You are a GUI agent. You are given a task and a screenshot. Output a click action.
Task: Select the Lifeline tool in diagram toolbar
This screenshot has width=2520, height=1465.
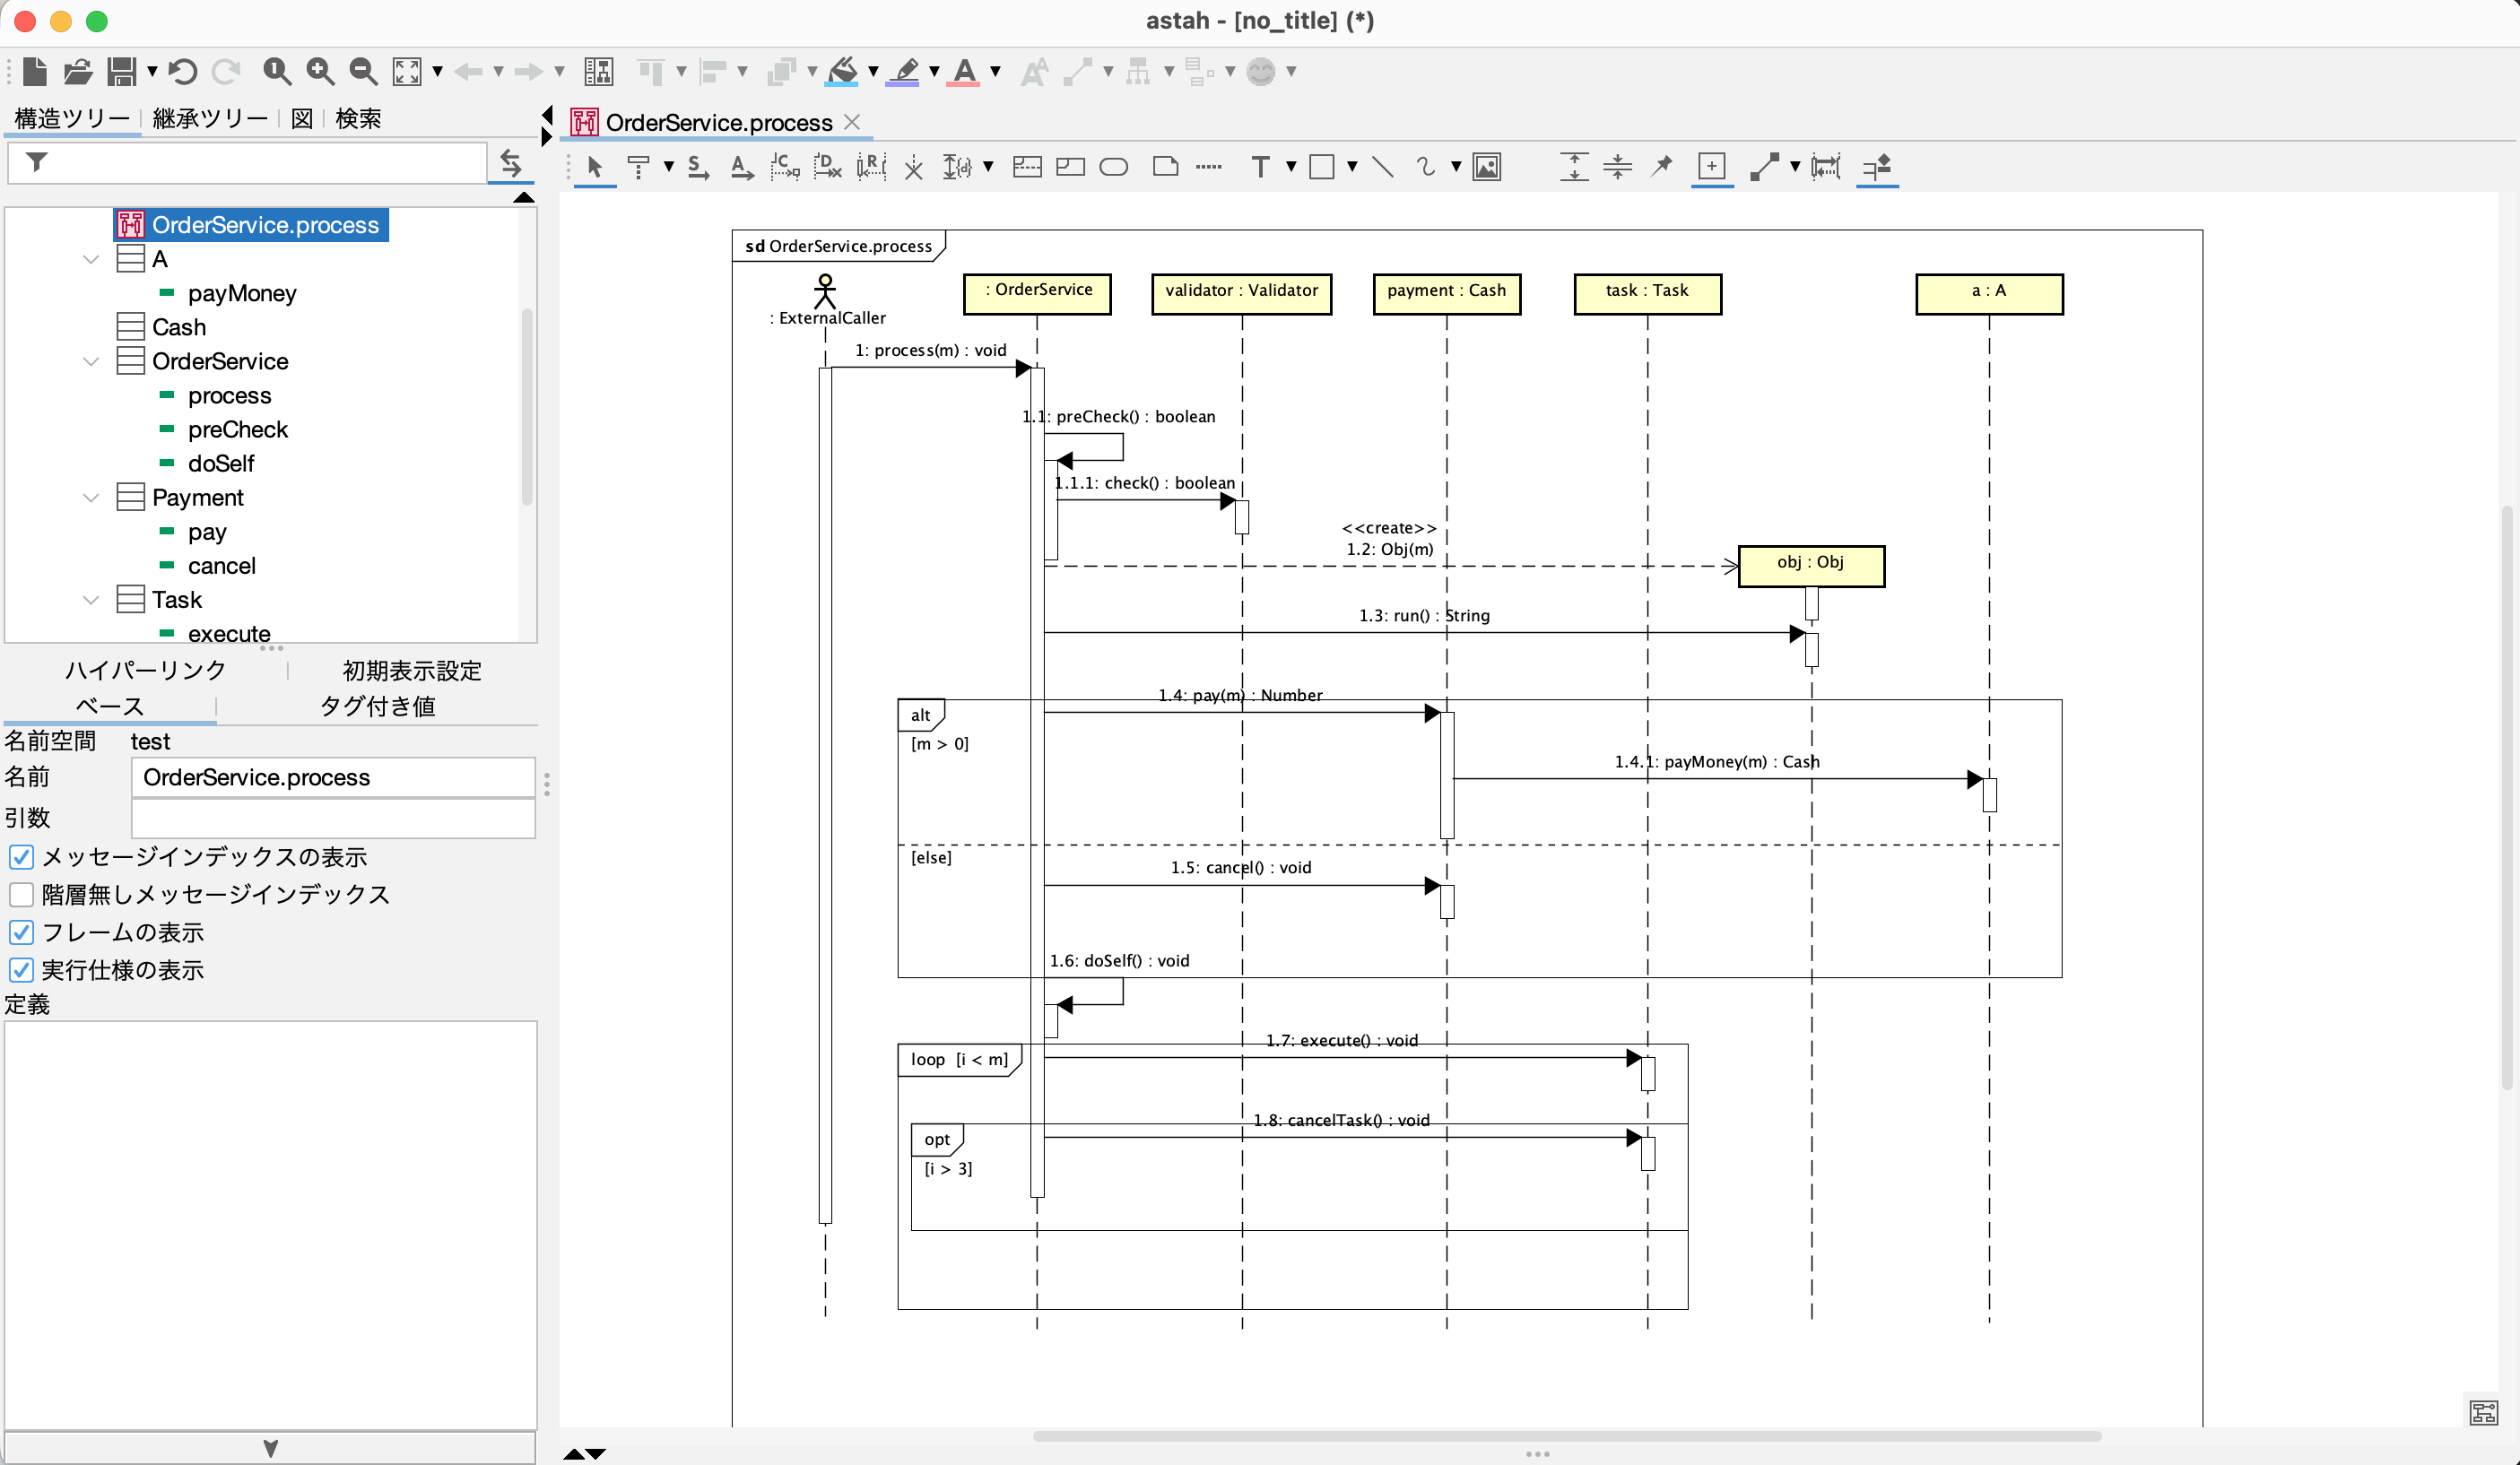click(x=638, y=167)
